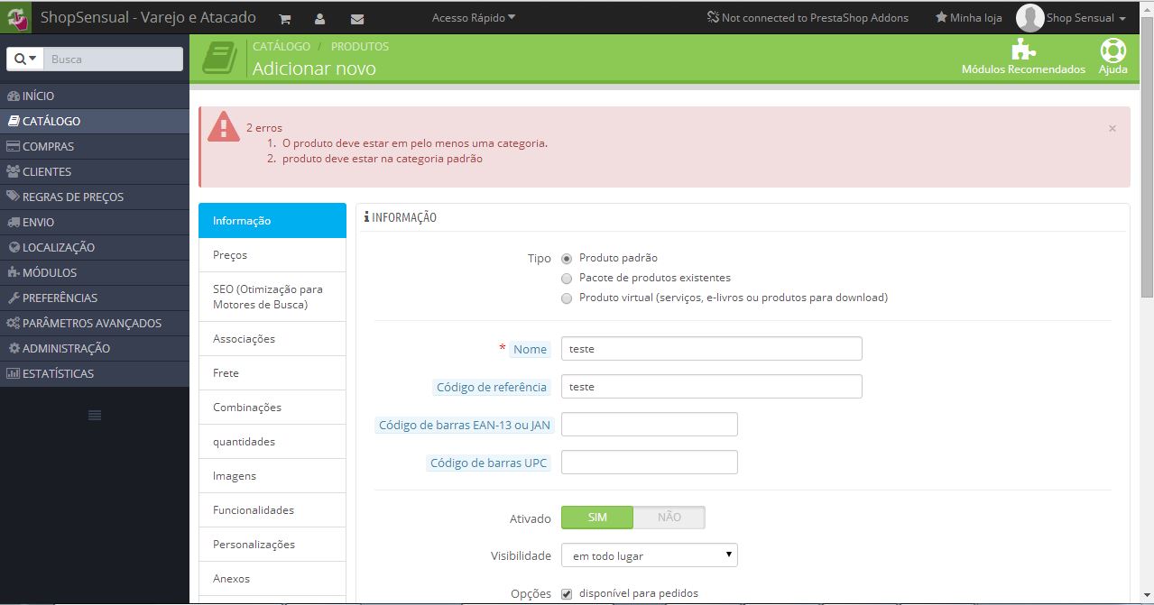Switch to the Anexos tab
This screenshot has width=1154, height=605.
[272, 579]
